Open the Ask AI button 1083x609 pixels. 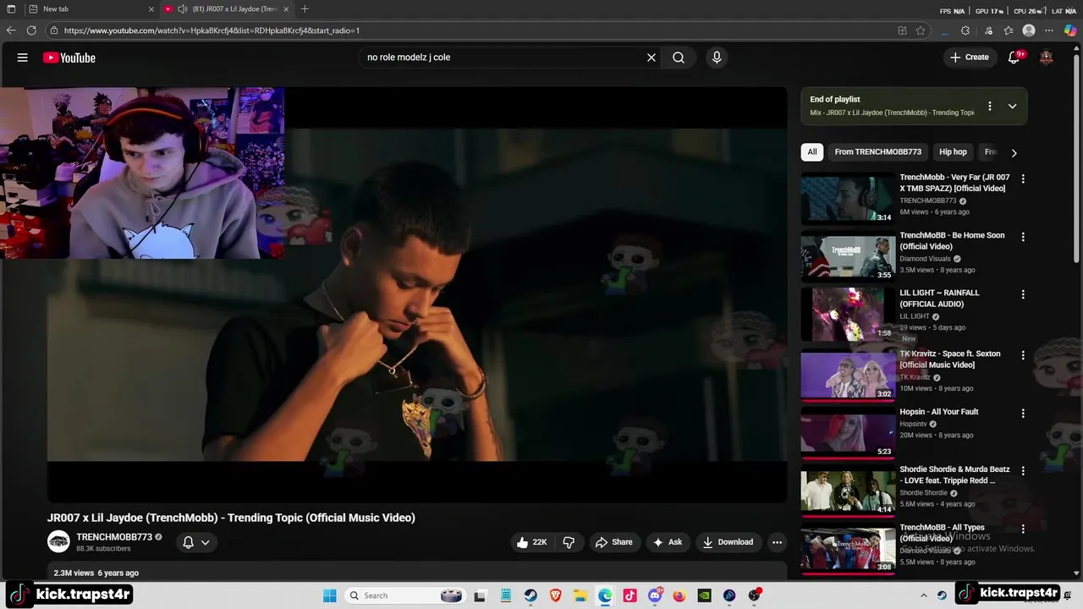pos(667,542)
